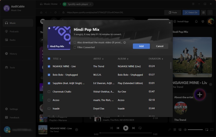Check Chammak Challo song
The height and width of the screenshot is (137, 216).
click(x=49, y=92)
